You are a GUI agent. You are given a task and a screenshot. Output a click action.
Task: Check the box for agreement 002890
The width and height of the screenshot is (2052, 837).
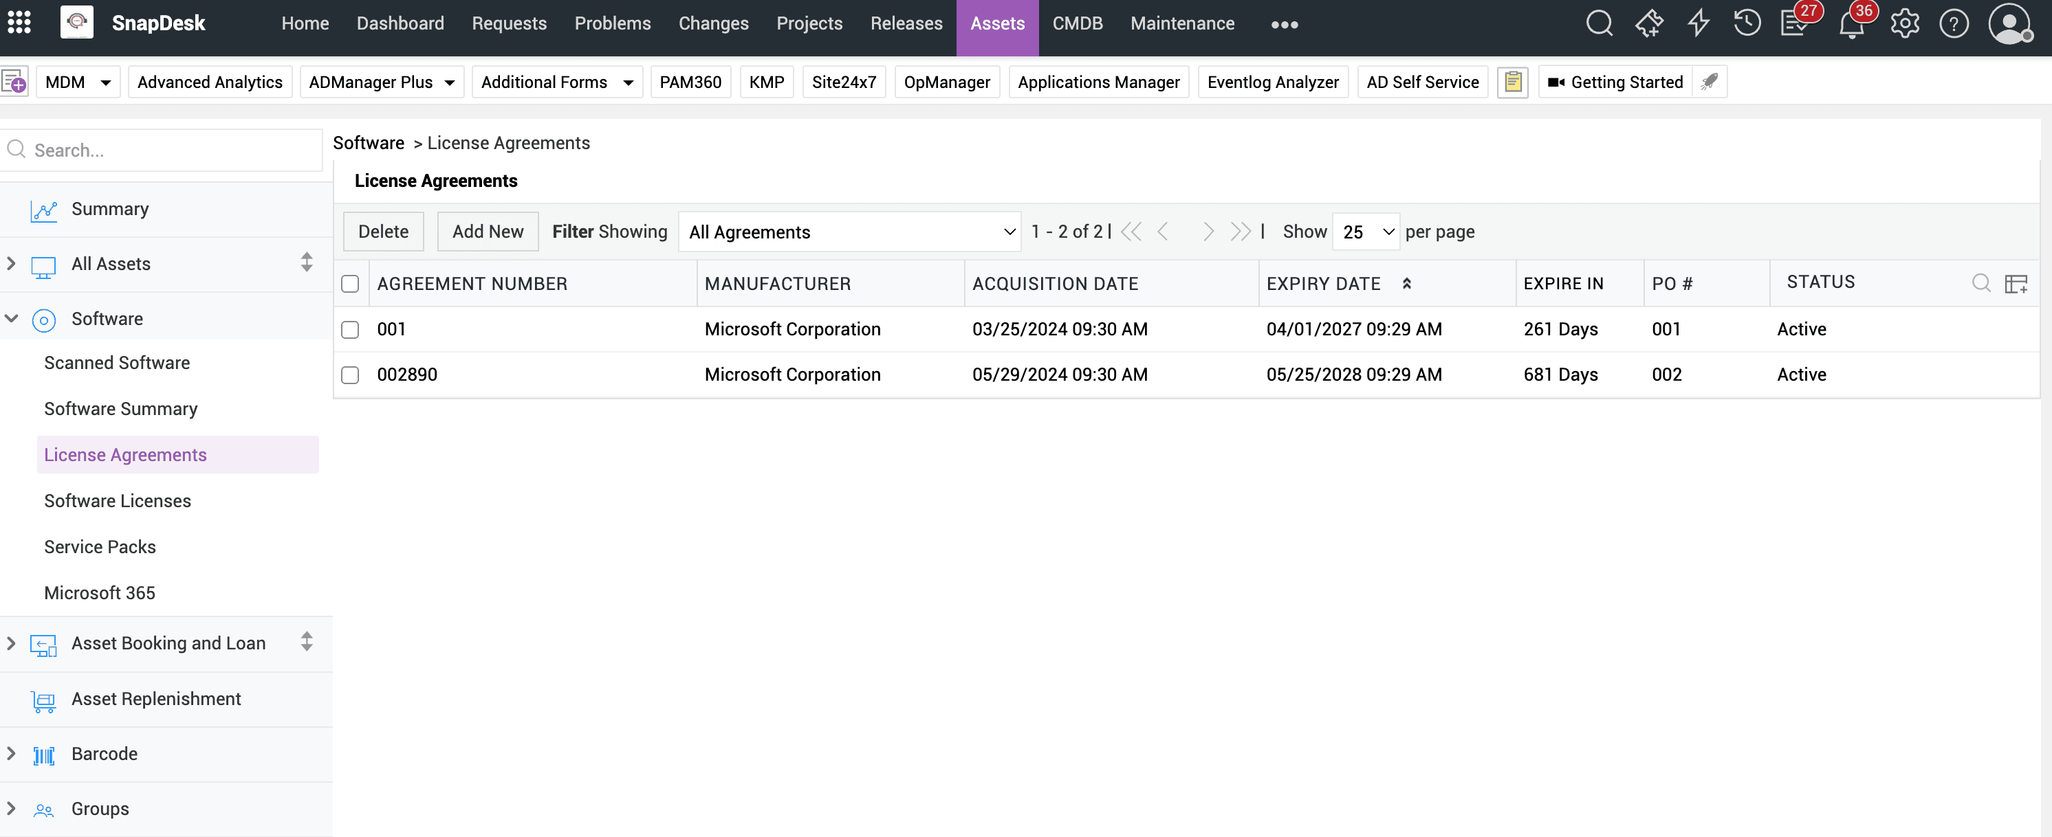(350, 375)
